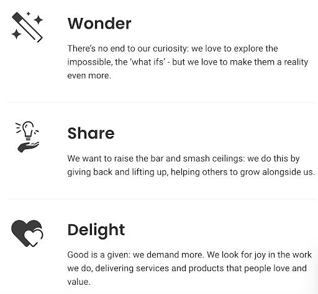Click the lower-left sparkle by the wand
Screen dimensions: 318x294
tap(16, 34)
